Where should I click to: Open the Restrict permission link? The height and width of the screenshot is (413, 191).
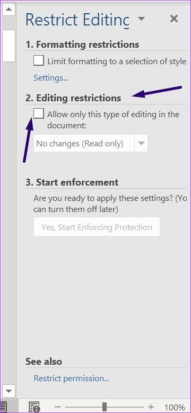click(x=71, y=378)
